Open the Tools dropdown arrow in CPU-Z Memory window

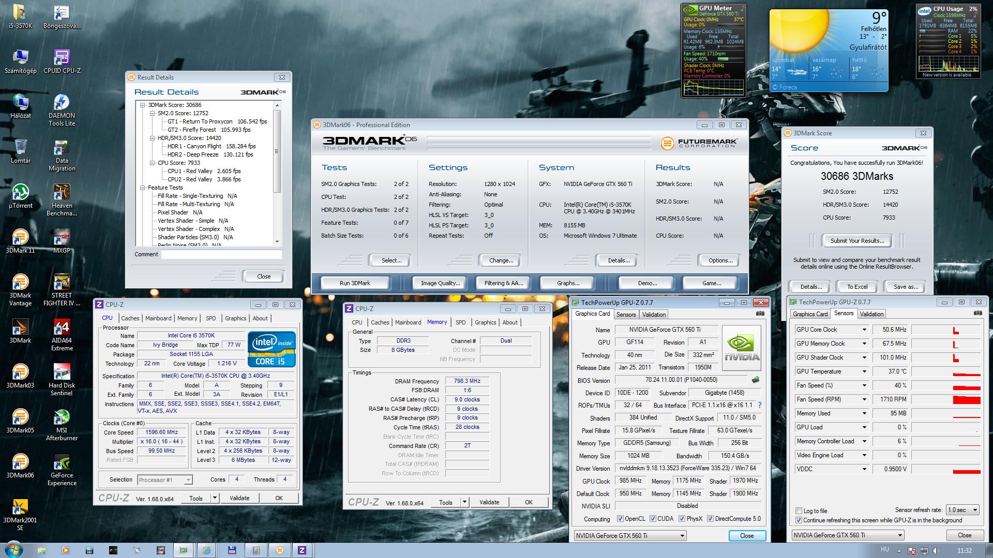(x=464, y=502)
